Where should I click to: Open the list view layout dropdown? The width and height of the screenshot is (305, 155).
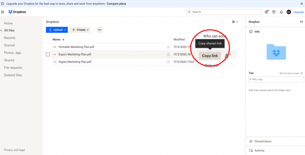235,22
